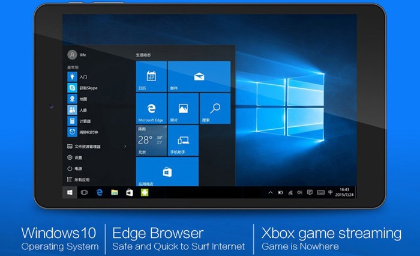Viewport: 420px width, 256px height.
Task: Open Power (电源) options
Action: pyautogui.click(x=74, y=168)
